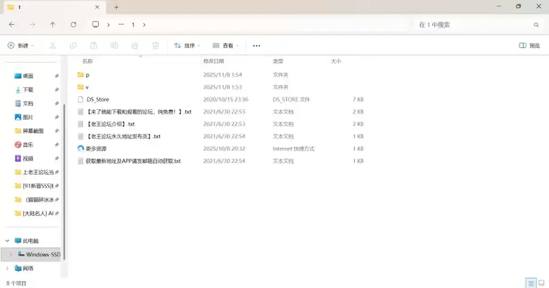Image resolution: width=549 pixels, height=288 pixels.
Task: Open 图片 in the sidebar
Action: pos(28,117)
